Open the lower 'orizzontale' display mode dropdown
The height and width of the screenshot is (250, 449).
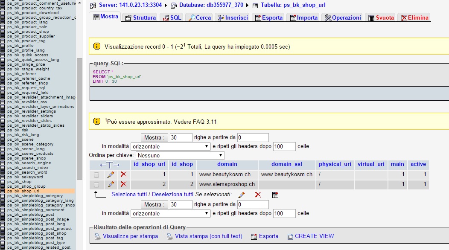pyautogui.click(x=171, y=213)
